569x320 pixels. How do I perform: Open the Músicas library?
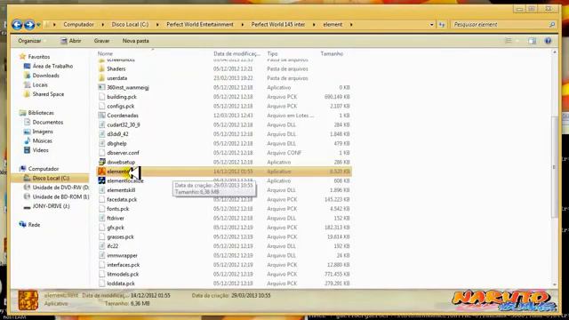click(x=42, y=140)
